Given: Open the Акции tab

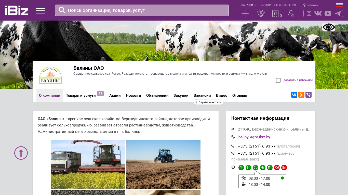Looking at the screenshot, I should pyautogui.click(x=115, y=95).
